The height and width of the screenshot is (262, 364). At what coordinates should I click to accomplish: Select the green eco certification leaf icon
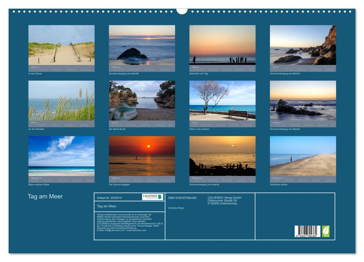(325, 231)
